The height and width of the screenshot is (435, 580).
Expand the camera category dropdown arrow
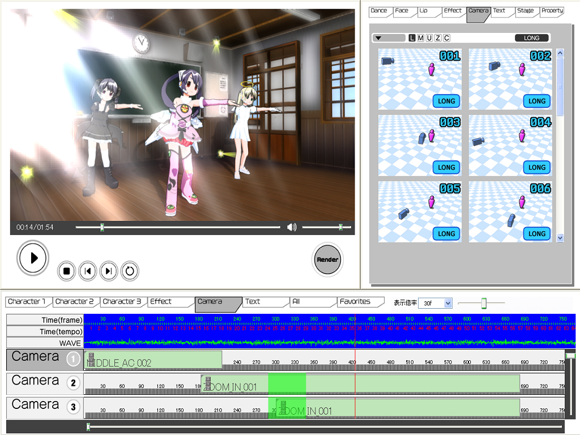(379, 38)
